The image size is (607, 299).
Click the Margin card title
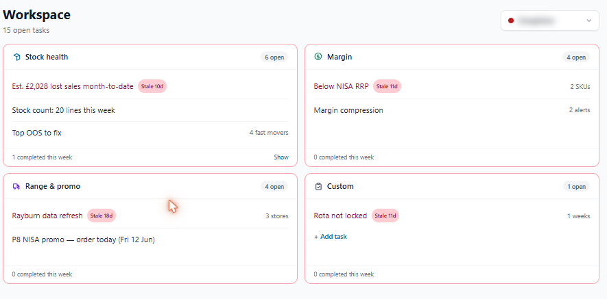pos(340,57)
